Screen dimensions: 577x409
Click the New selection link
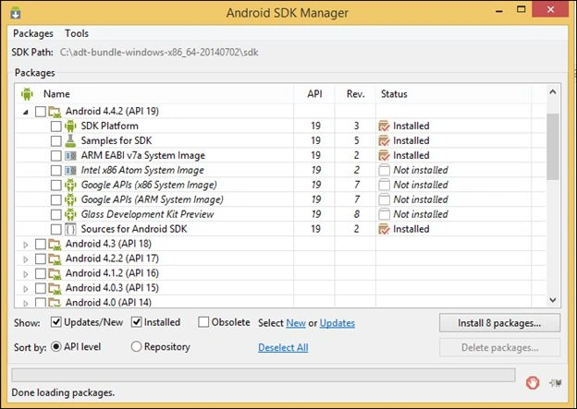[296, 323]
